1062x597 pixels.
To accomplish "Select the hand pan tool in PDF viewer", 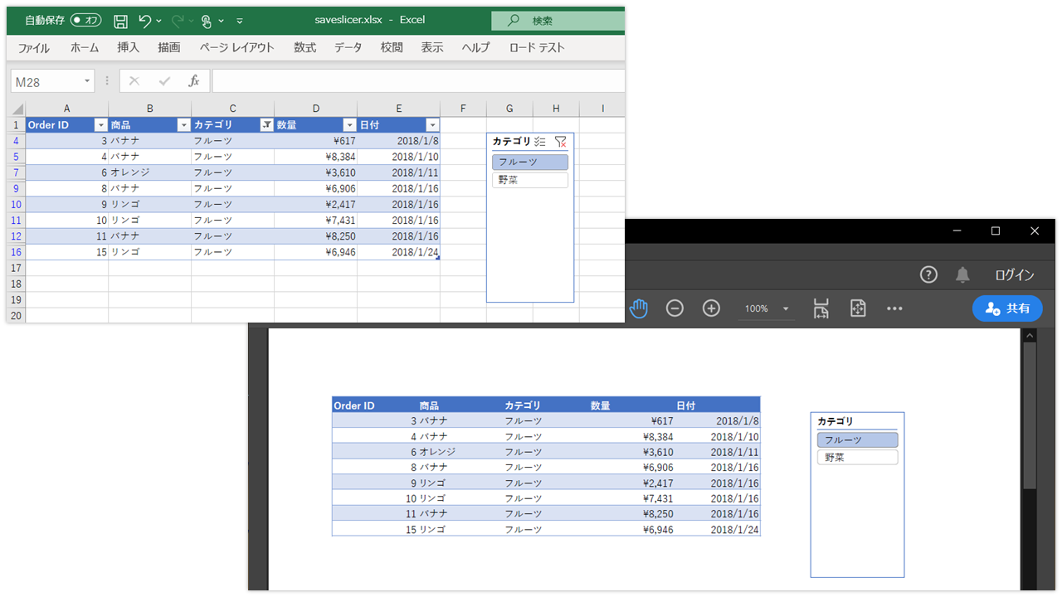I will coord(638,308).
